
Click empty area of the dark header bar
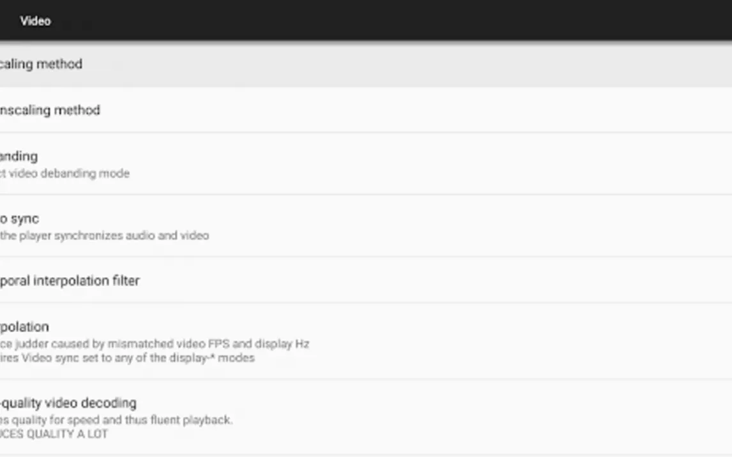[383, 21]
